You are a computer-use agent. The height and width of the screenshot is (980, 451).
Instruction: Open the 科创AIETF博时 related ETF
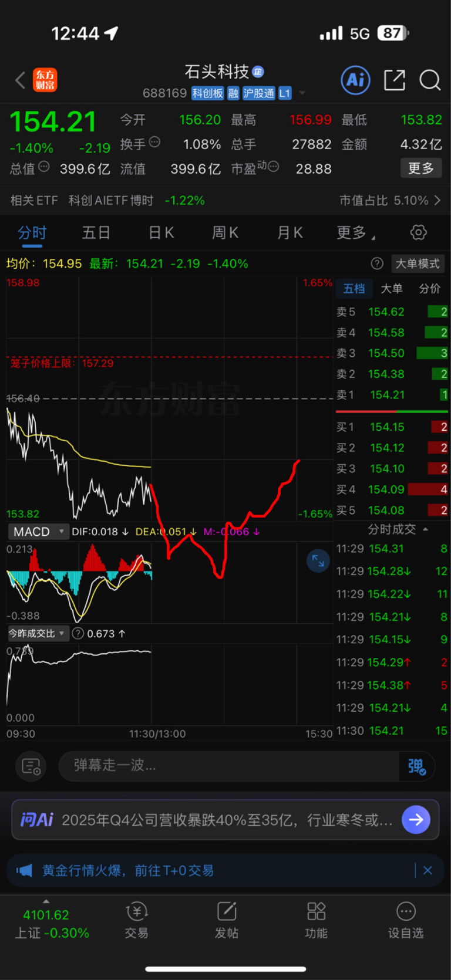(111, 201)
